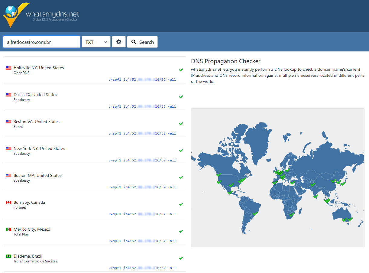Click the SPF record under New York NY
This screenshot has height=273, width=369.
(142, 161)
